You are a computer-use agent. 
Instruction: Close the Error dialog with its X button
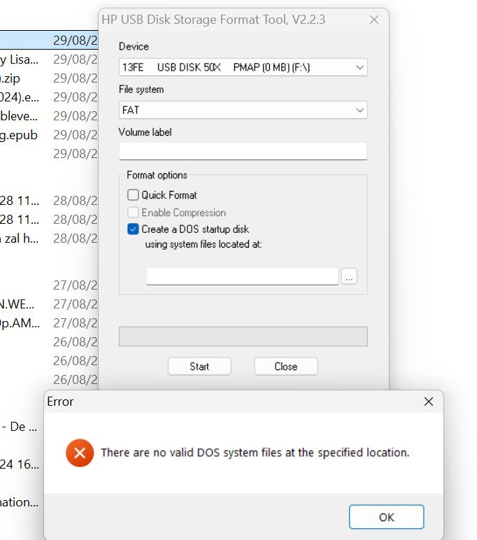(429, 402)
